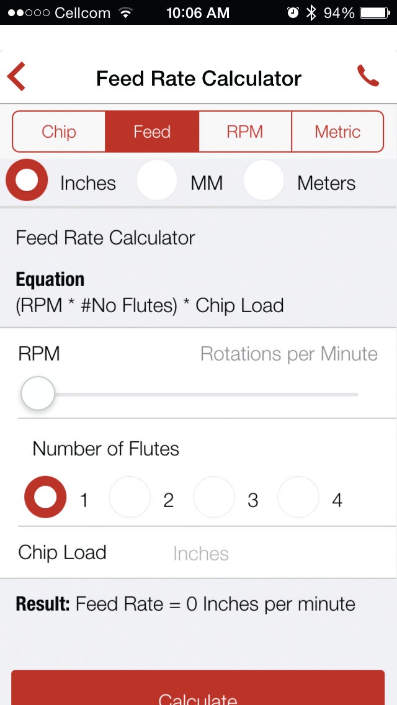Image resolution: width=397 pixels, height=705 pixels.
Task: Select 1 flute radio button
Action: point(45,497)
